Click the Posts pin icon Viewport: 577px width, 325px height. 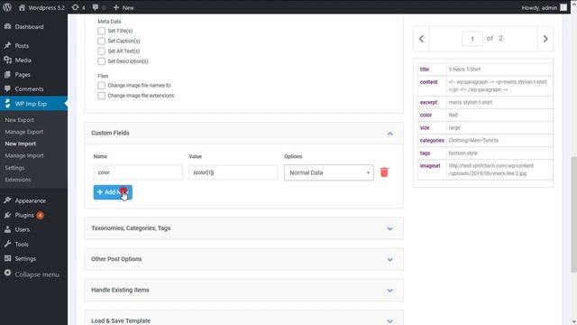click(8, 45)
